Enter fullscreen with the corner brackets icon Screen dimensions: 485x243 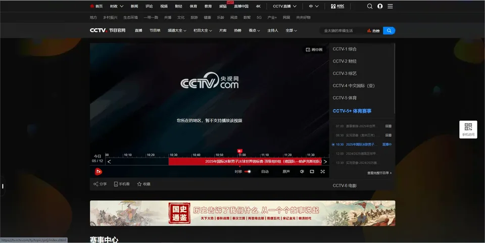323,172
